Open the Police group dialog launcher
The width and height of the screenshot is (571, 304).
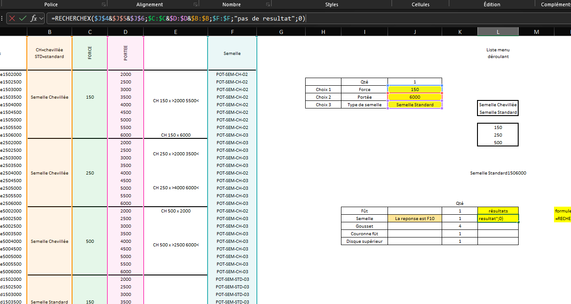click(104, 4)
